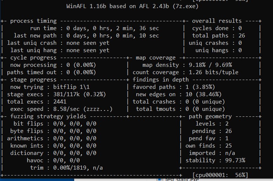The height and width of the screenshot is (181, 273).
Task: Click the now processing value
Action: (x=81, y=65)
